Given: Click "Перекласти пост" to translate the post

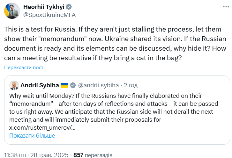Looking at the screenshot, I should [x=24, y=68].
